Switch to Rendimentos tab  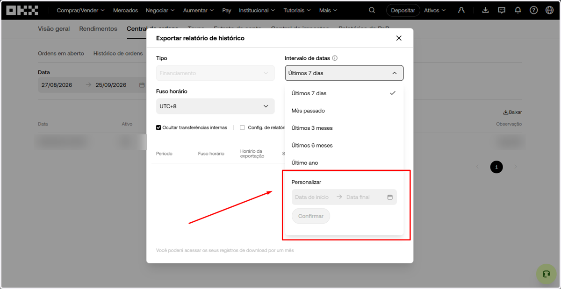point(98,28)
